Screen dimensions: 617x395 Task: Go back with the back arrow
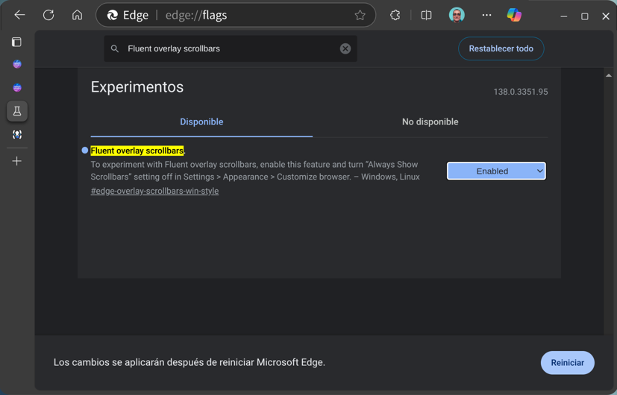[x=19, y=15]
